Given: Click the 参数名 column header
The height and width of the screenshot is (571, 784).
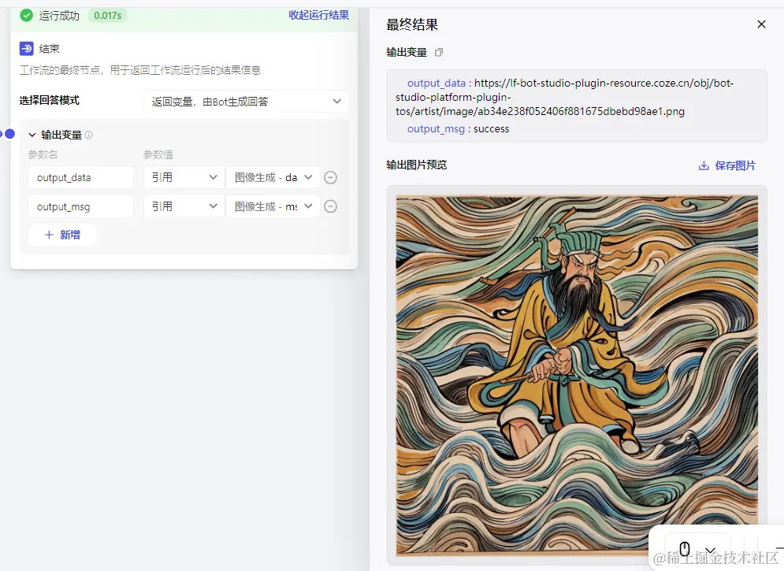Looking at the screenshot, I should (43, 154).
